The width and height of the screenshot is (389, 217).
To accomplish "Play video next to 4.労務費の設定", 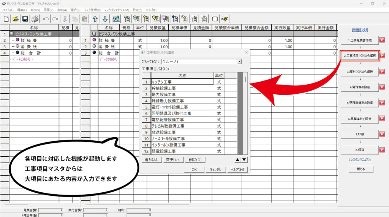I will coord(382,87).
